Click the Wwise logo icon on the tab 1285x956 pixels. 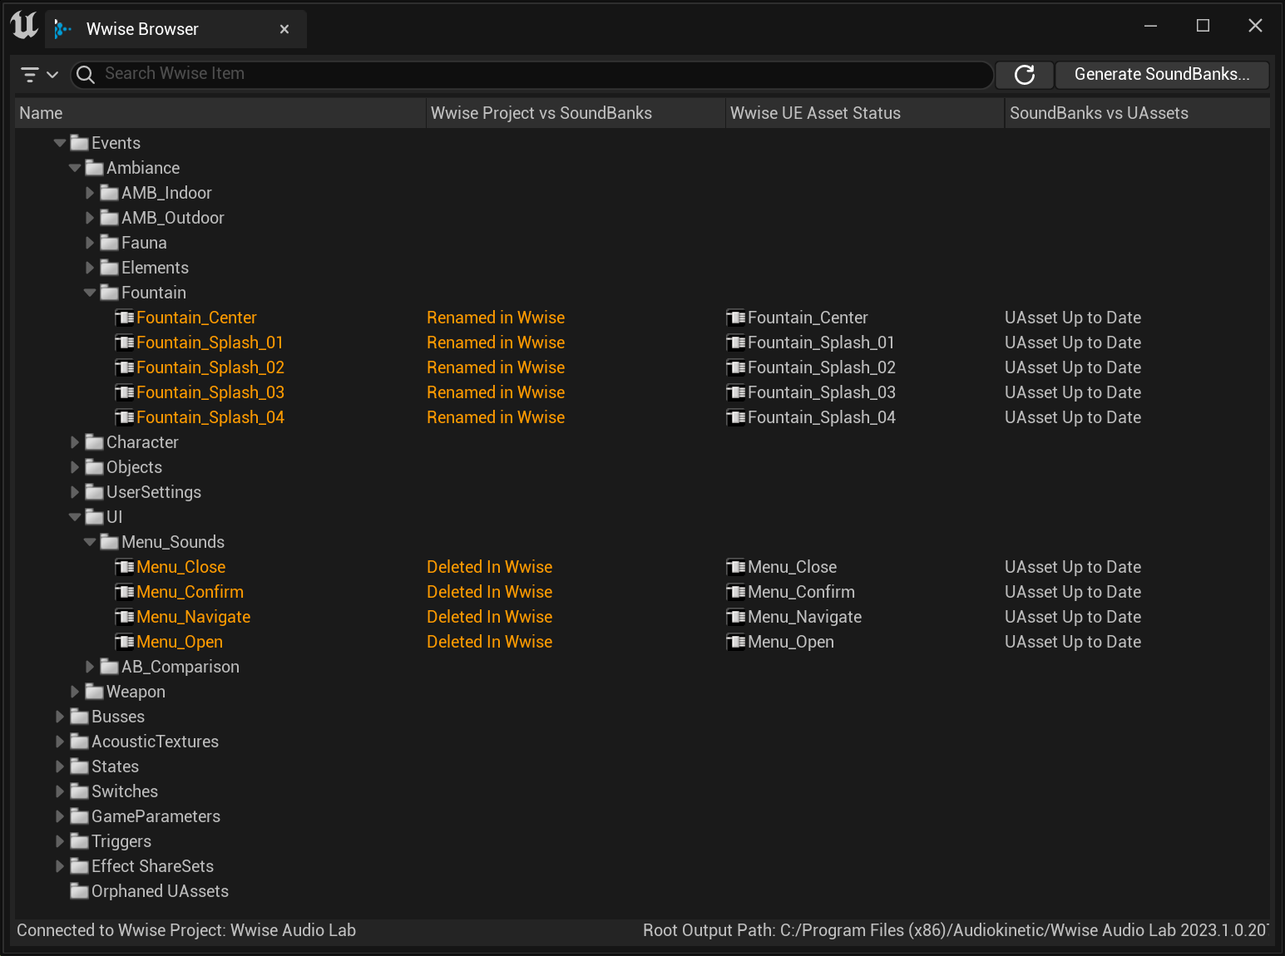click(62, 29)
